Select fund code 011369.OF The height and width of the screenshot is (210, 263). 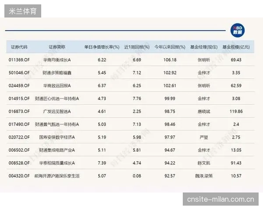click(x=19, y=60)
